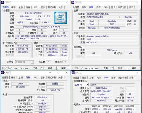Viewport: 142px width, 113px height.
Task: Click 确定 button in processor window
Action: [63, 68]
